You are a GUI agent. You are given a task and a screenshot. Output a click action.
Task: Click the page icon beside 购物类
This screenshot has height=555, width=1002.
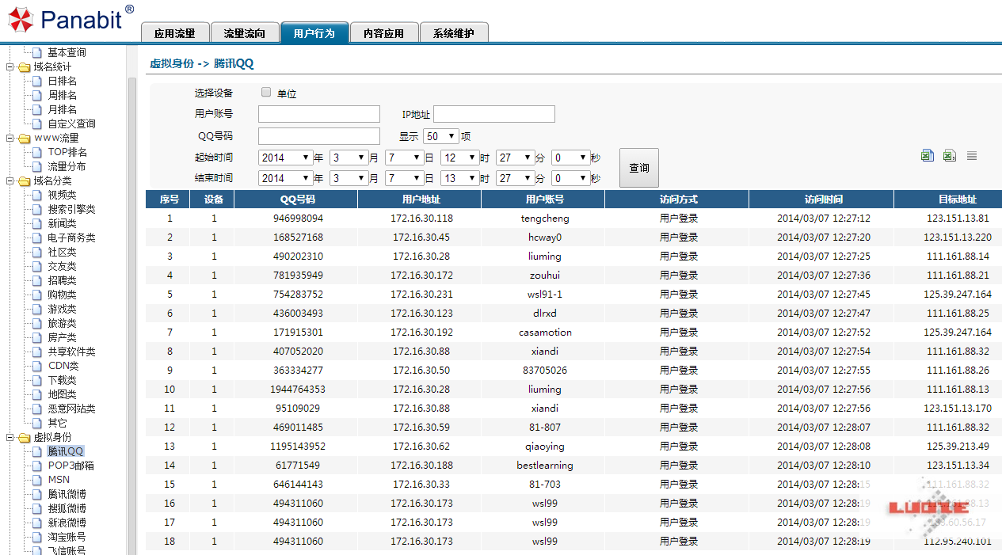[x=36, y=295]
